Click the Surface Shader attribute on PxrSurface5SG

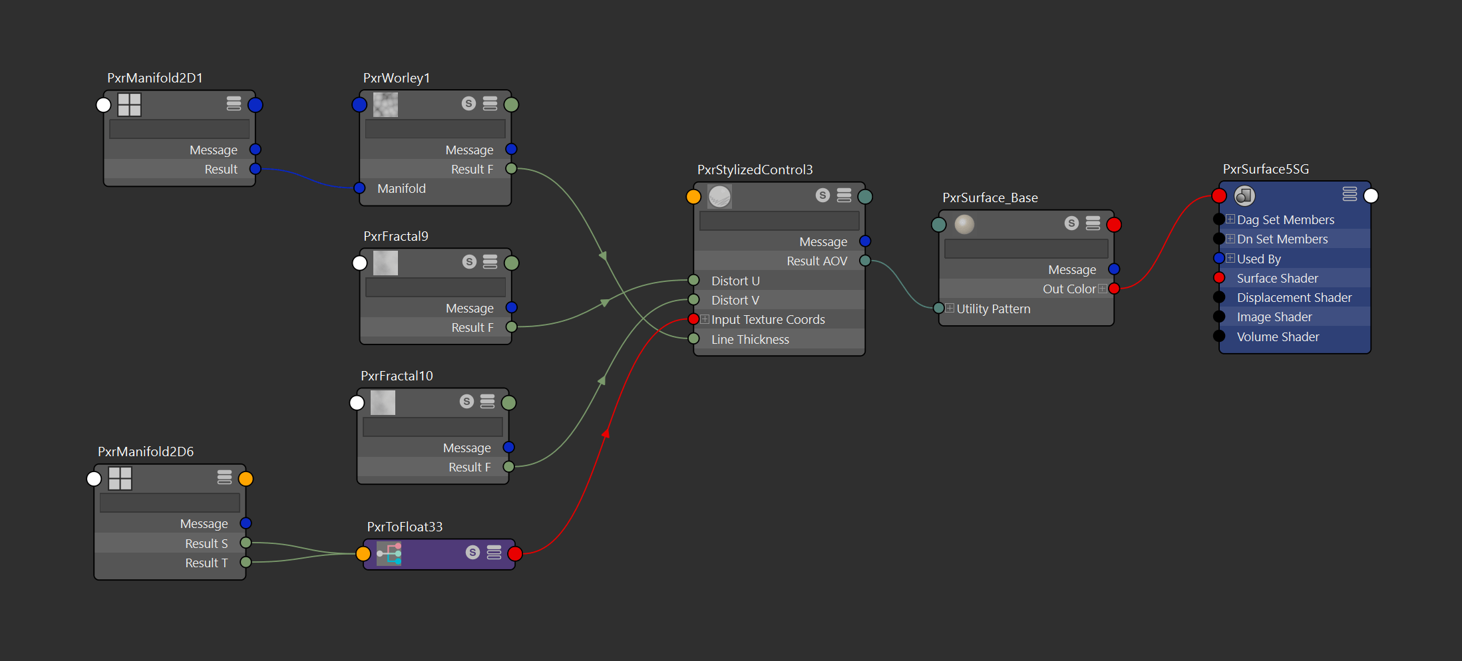tap(1278, 278)
